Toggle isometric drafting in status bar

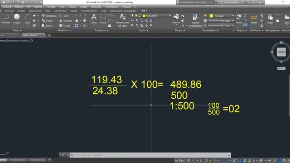[x=214, y=160]
